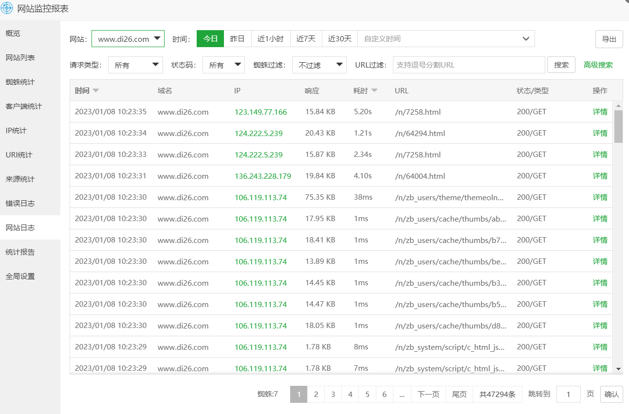
Task: Open the www.di26.com website dropdown
Action: point(128,39)
